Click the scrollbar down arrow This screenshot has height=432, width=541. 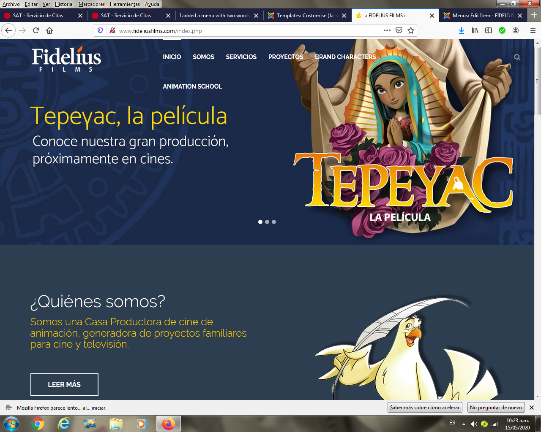(537, 397)
